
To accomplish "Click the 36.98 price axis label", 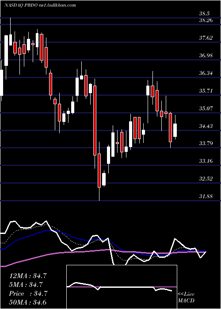I will click(206, 55).
